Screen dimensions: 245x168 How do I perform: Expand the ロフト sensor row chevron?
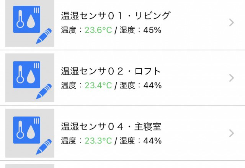click(x=231, y=78)
